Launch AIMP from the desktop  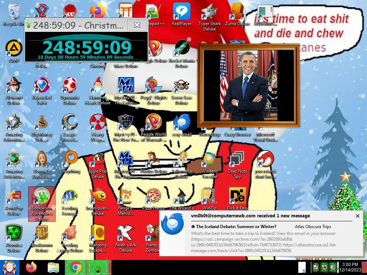tap(14, 51)
